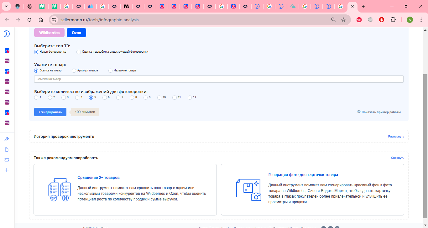Screen dimensions: 428x228
Task: Switch to the first browser tab
Action: click(18, 6)
